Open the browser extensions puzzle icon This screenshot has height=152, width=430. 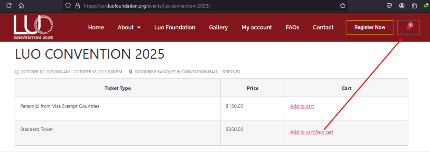click(x=414, y=5)
